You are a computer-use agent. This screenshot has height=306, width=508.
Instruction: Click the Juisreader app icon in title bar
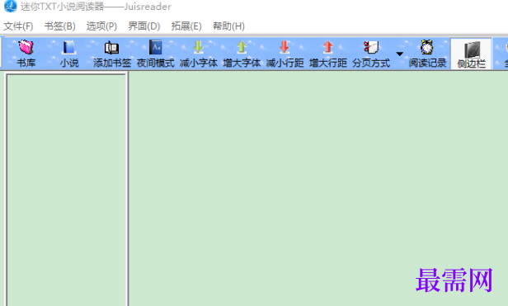[10, 6]
